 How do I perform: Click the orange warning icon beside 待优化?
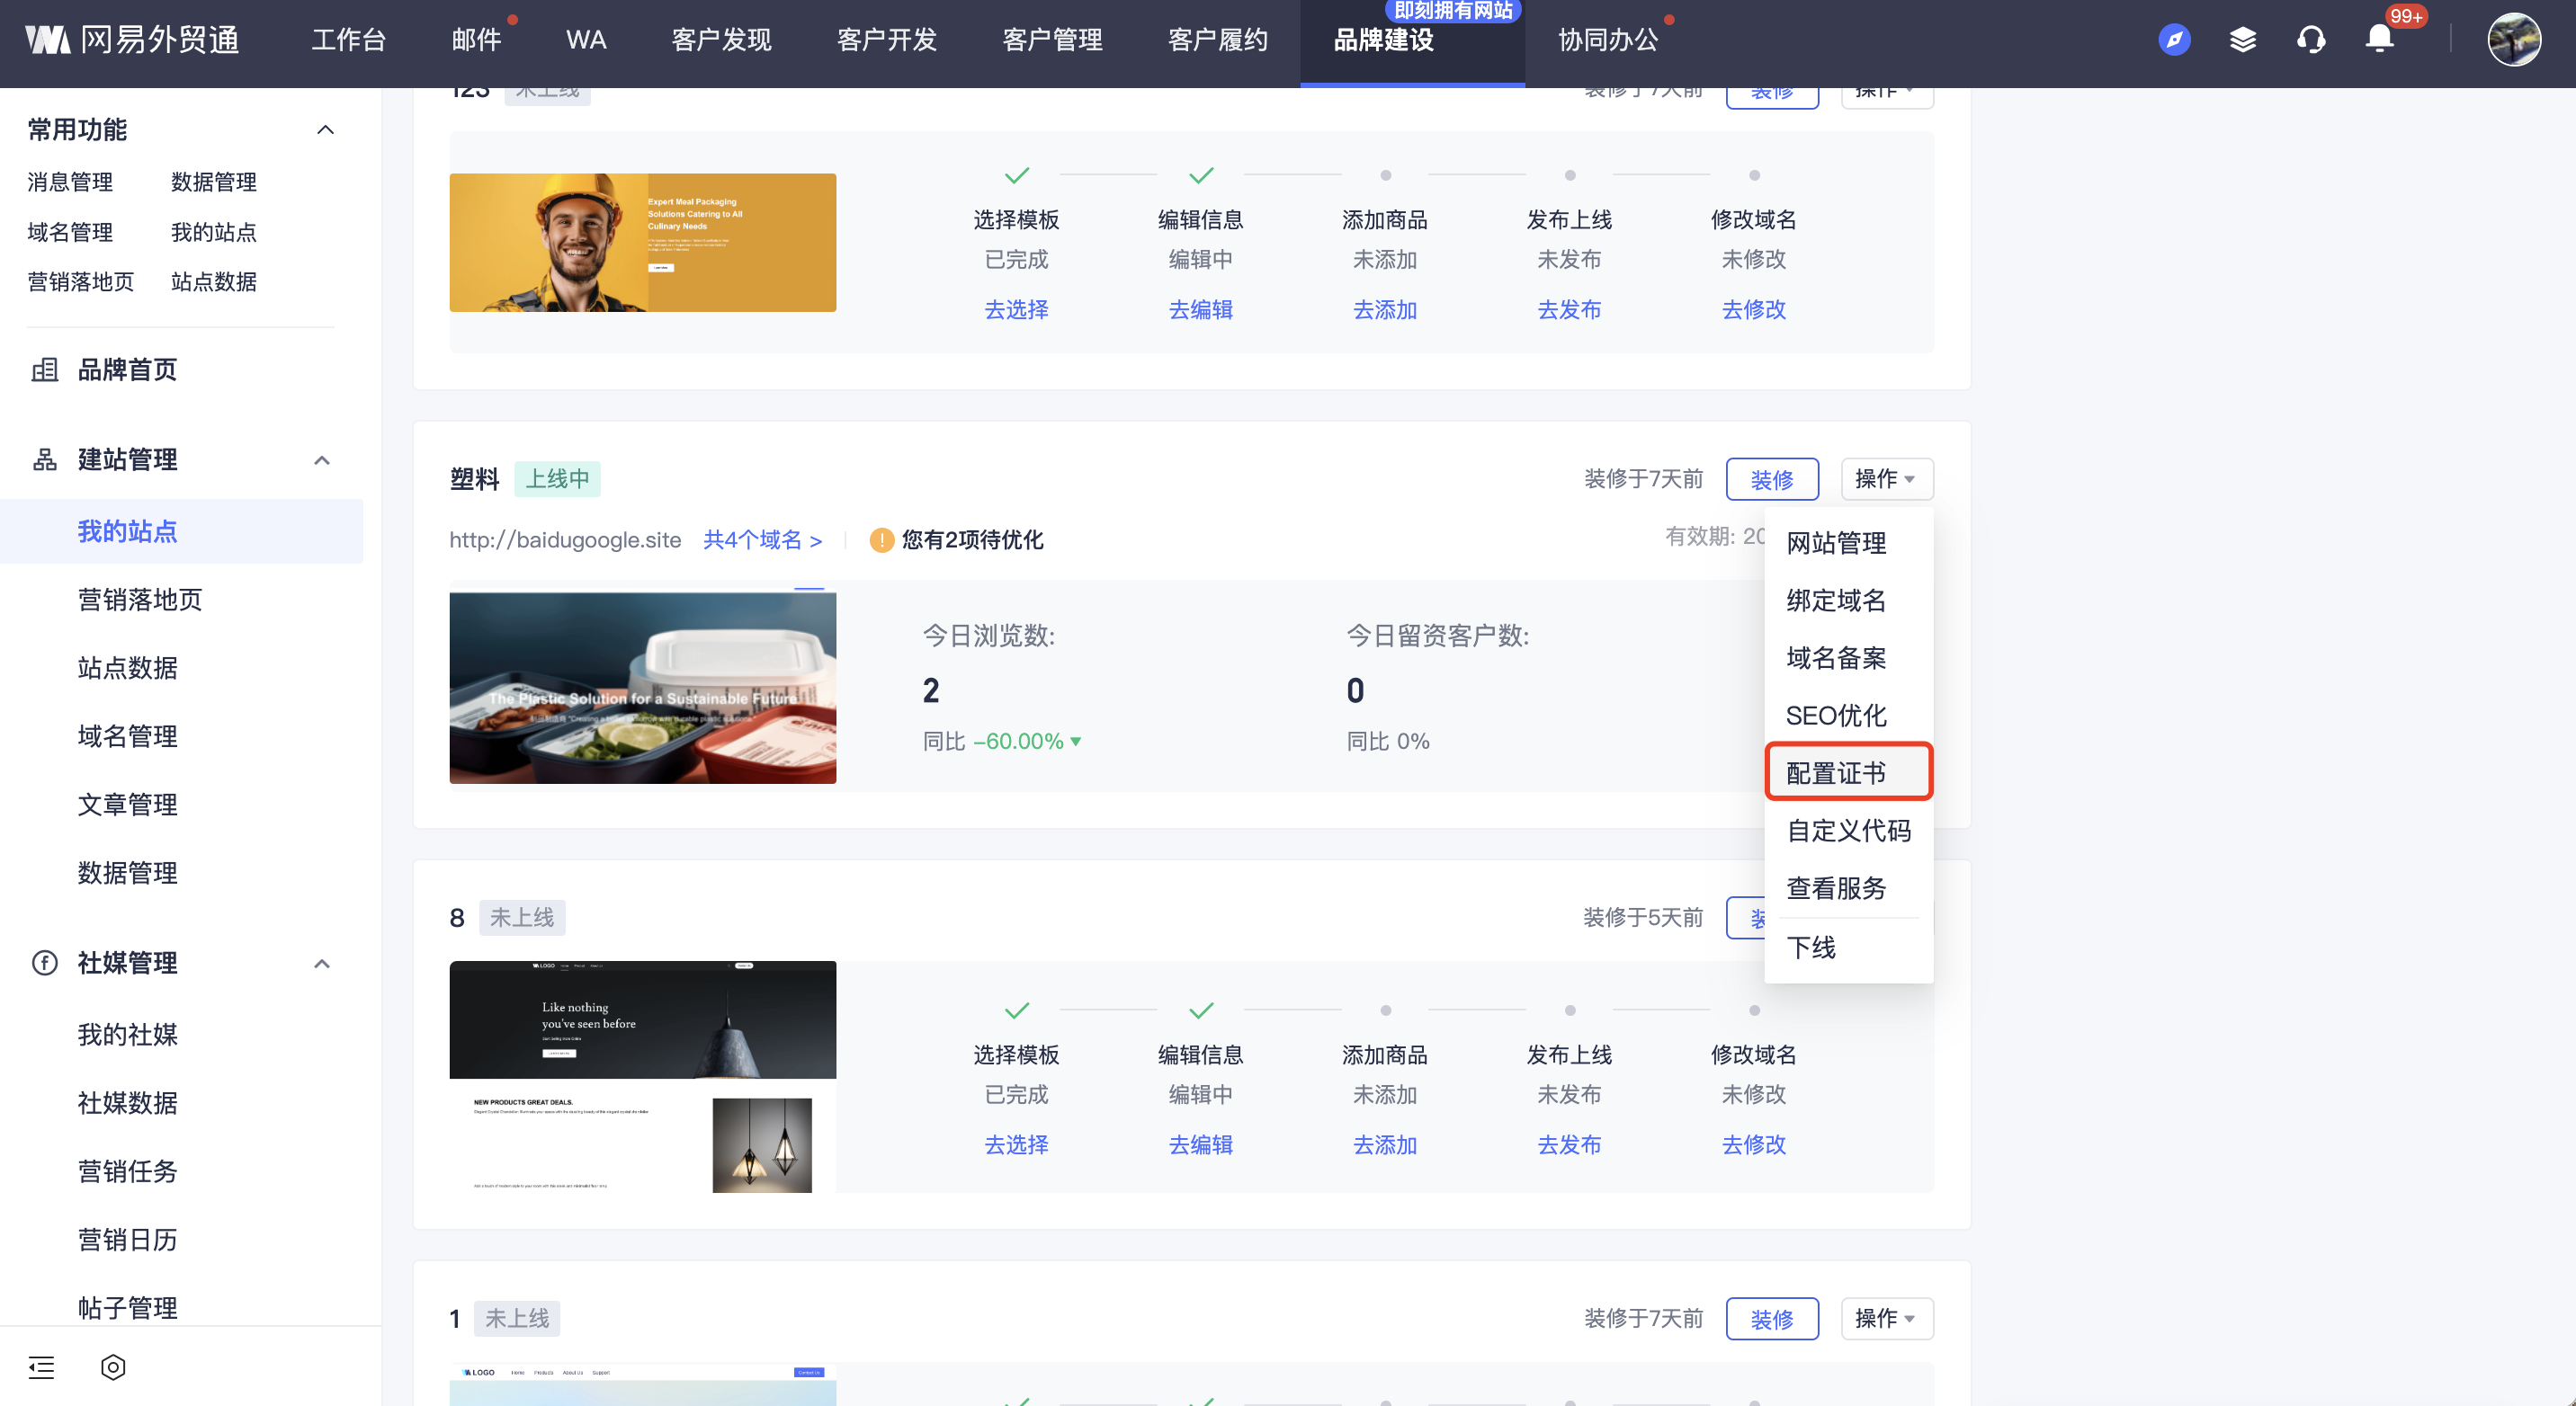[x=881, y=540]
